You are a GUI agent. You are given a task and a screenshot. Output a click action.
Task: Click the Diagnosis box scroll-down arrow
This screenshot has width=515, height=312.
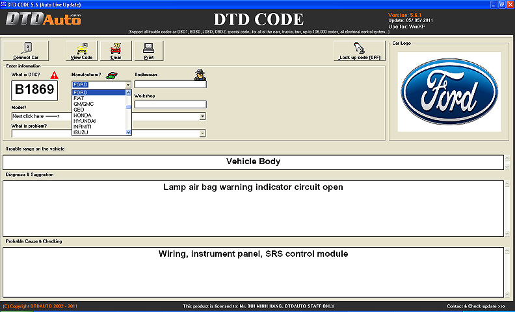tap(507, 234)
